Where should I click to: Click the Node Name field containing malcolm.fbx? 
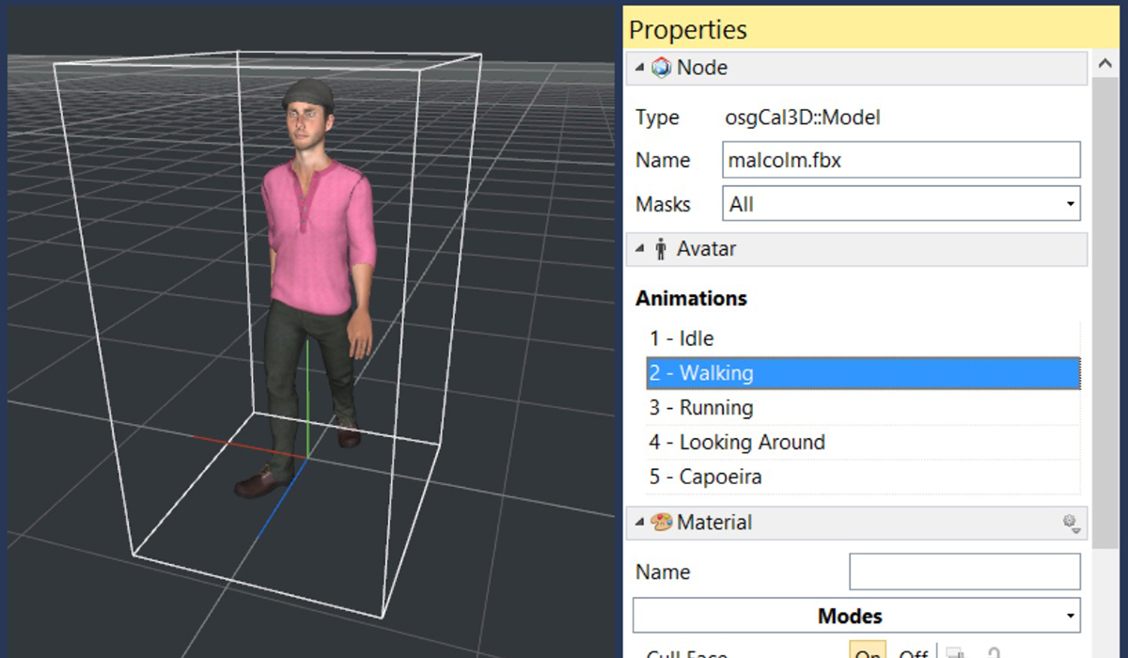(x=901, y=160)
